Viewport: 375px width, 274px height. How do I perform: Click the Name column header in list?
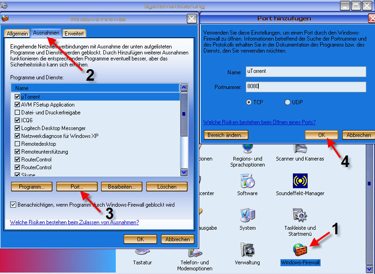[x=95, y=88]
